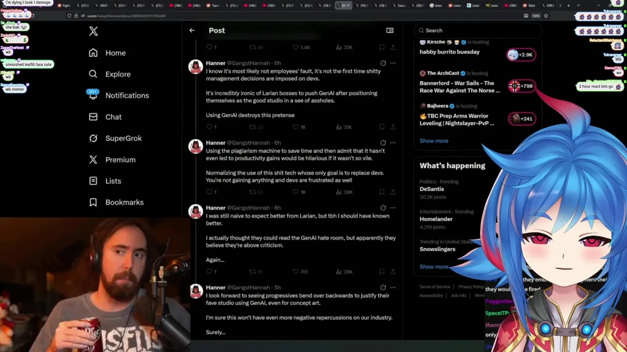Share the post with 1.4K likes
627x352 pixels.
[393, 47]
